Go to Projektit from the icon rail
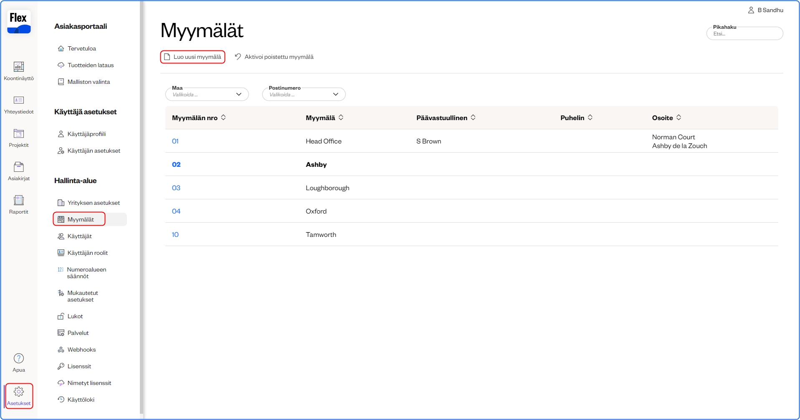The image size is (800, 420). (x=19, y=134)
